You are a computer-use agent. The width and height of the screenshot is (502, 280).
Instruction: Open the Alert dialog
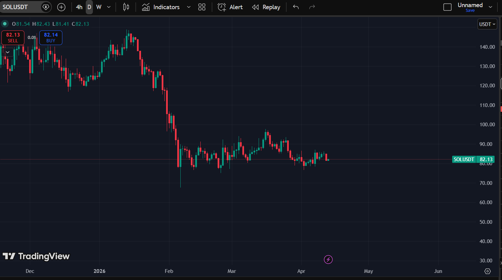point(230,7)
